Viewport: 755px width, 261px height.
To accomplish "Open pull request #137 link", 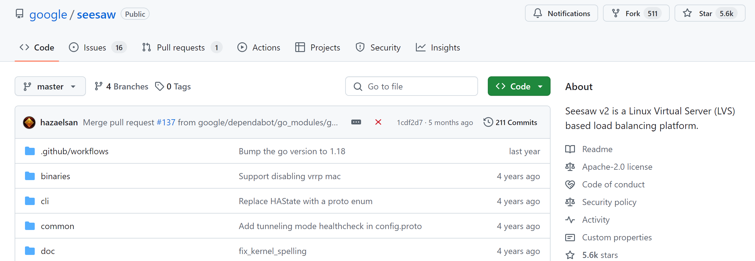I will coord(166,123).
